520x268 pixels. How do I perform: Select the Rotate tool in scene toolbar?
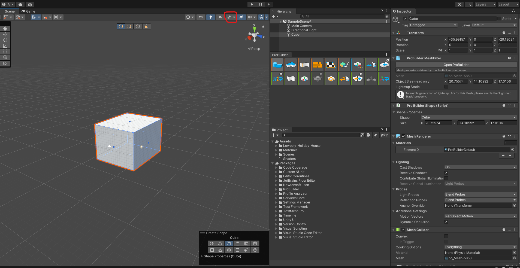[x=5, y=40]
